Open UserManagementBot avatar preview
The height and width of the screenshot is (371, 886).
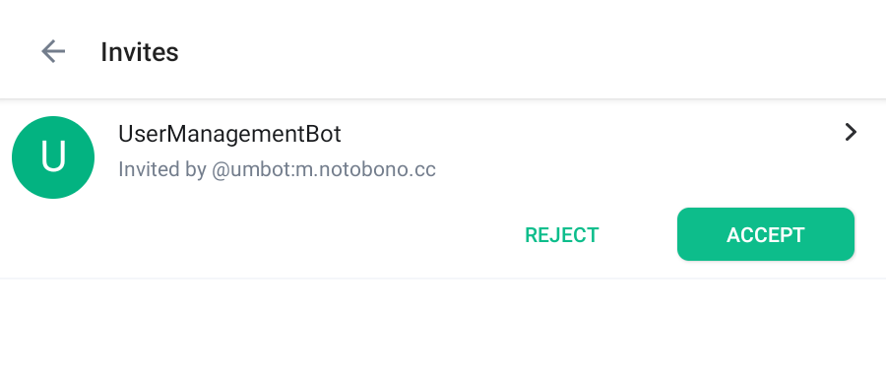coord(53,157)
